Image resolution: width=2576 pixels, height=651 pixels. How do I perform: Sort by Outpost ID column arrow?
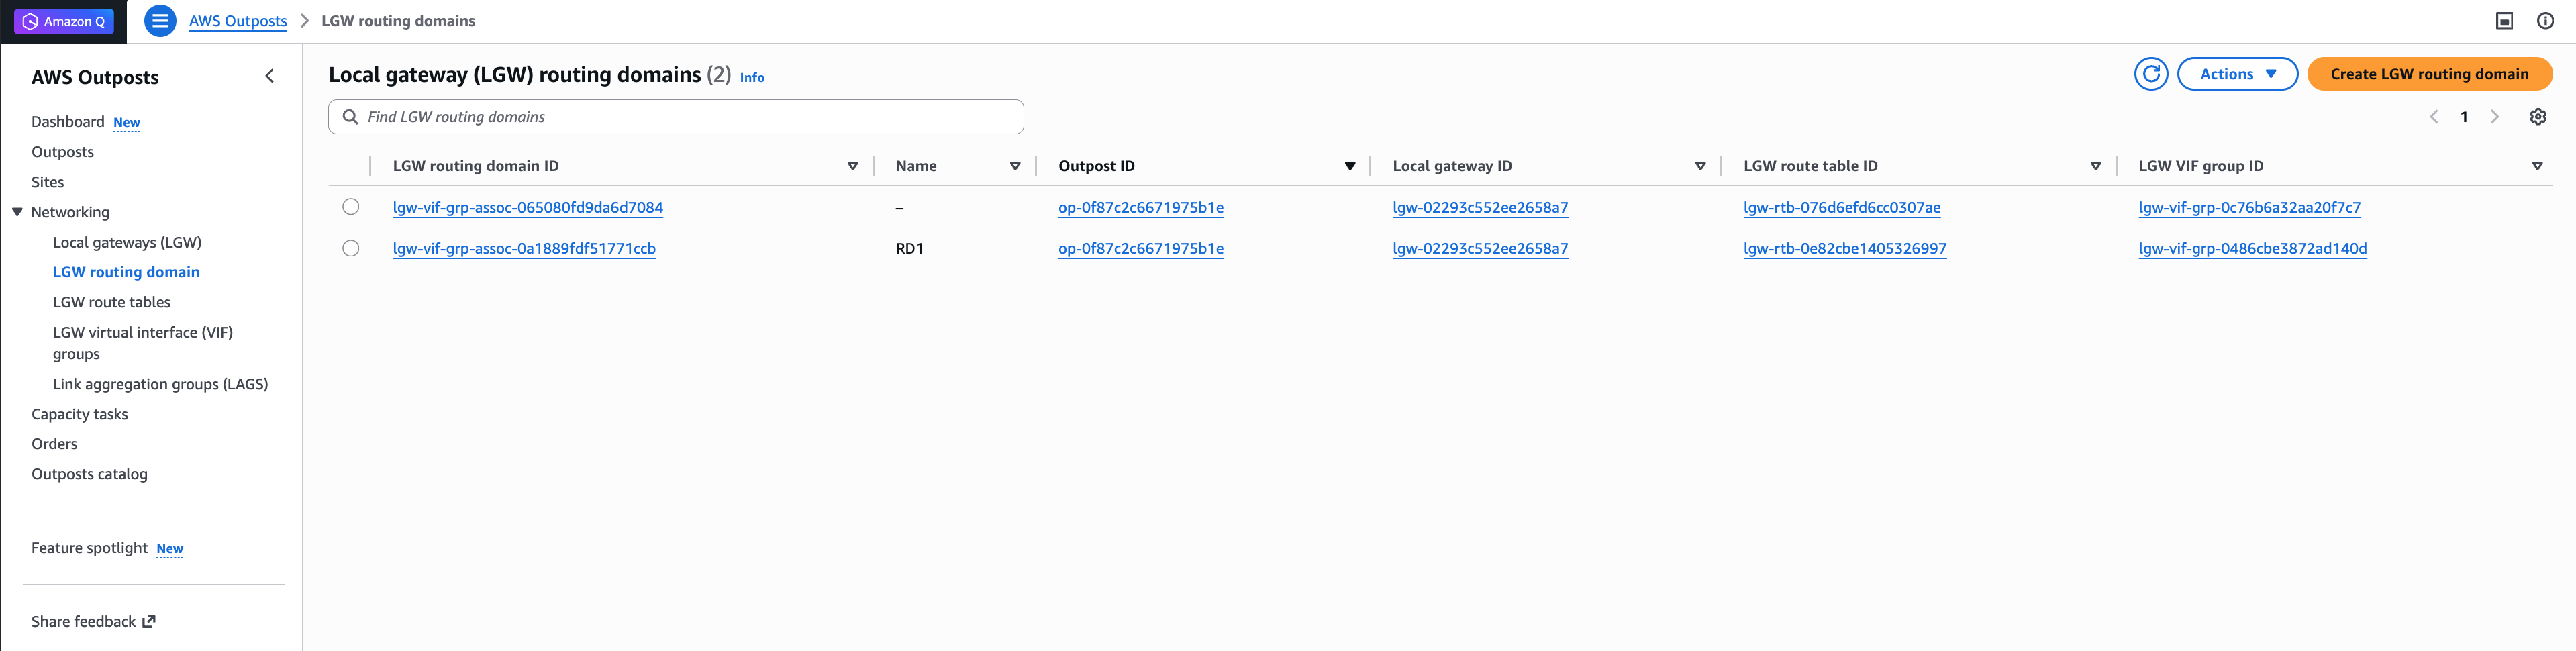pyautogui.click(x=1349, y=166)
